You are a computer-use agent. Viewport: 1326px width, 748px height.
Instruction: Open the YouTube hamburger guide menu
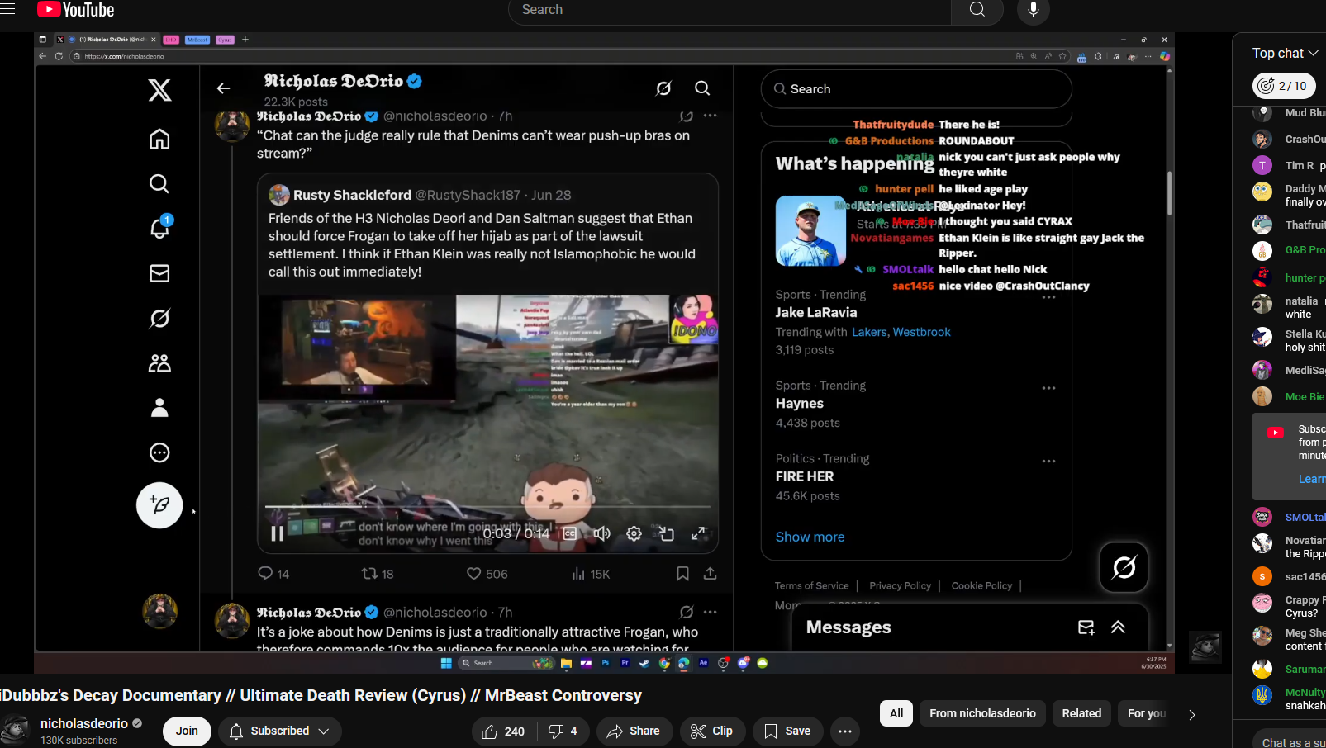(7, 9)
